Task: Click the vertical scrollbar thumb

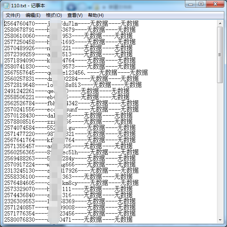Action: click(x=220, y=55)
